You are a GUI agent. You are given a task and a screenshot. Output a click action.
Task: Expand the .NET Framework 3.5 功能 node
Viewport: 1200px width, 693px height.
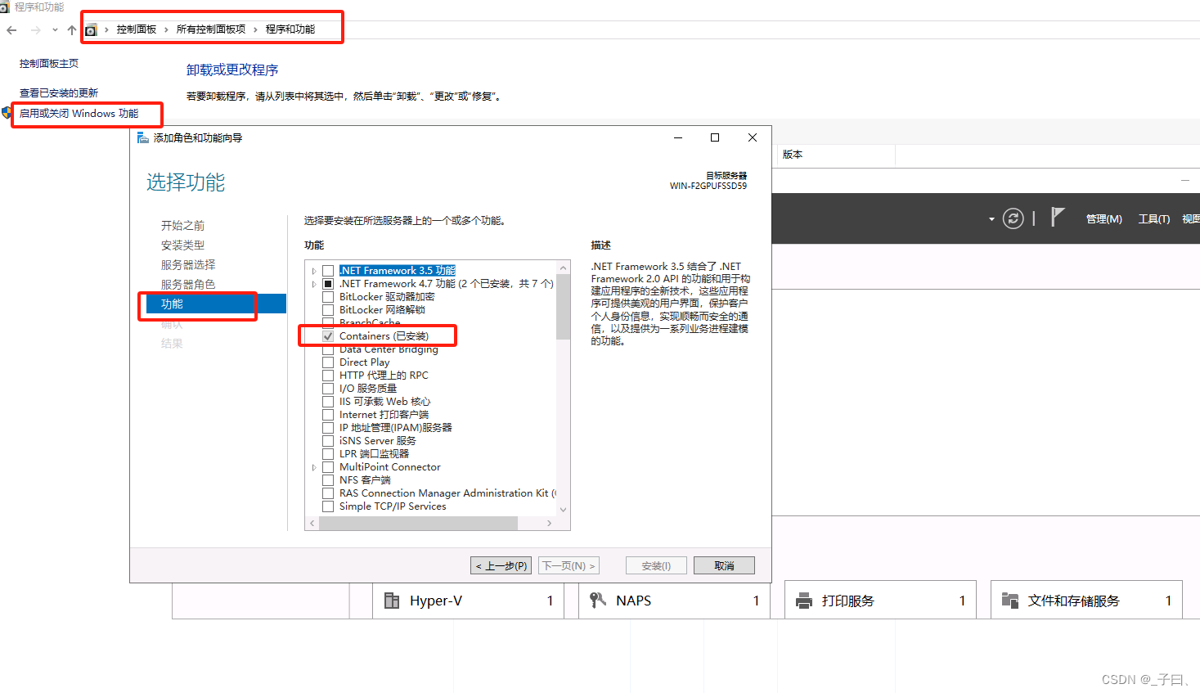pos(314,270)
